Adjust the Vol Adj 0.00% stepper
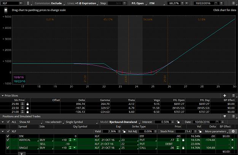 click(155, 131)
